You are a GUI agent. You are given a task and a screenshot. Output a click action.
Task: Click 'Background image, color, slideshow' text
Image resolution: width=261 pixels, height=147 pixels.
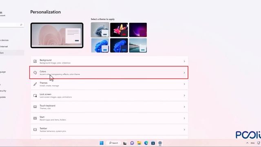click(x=55, y=63)
